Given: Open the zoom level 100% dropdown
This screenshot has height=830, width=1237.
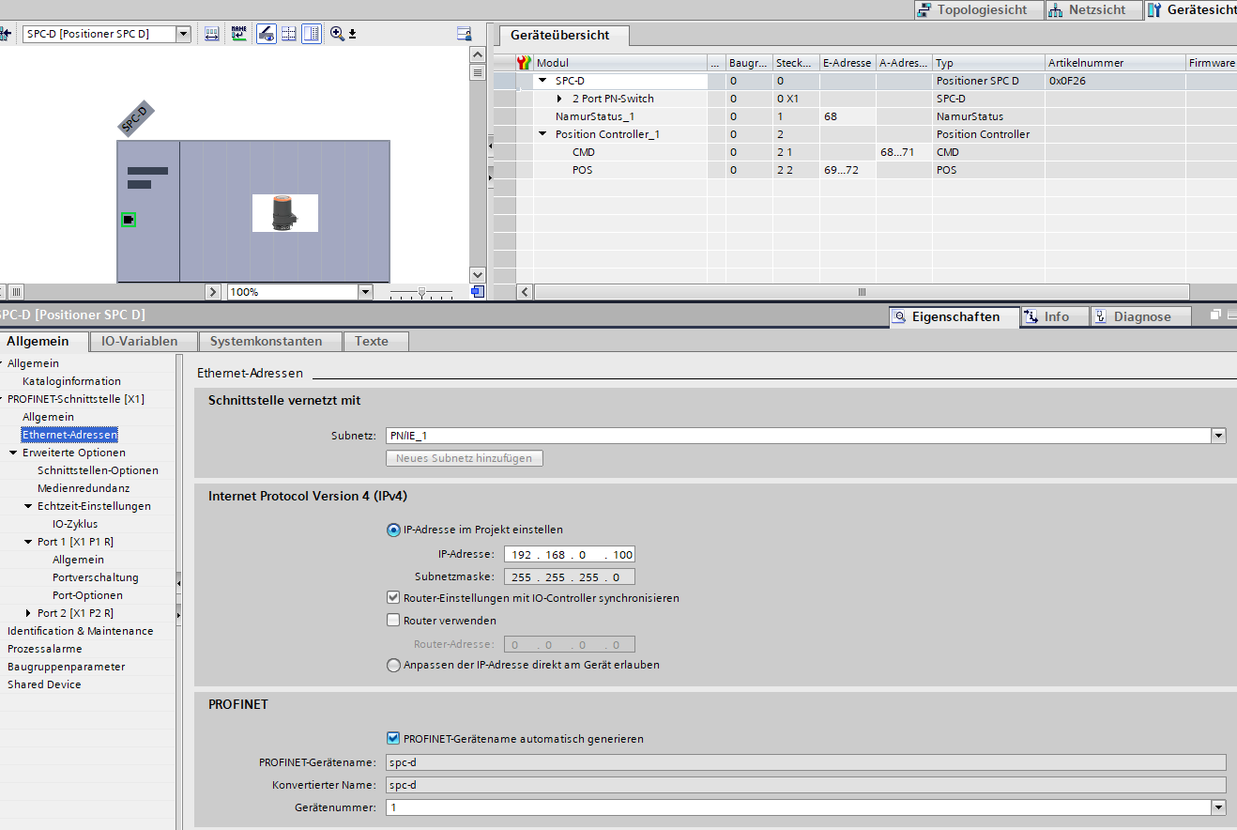Looking at the screenshot, I should tap(365, 292).
